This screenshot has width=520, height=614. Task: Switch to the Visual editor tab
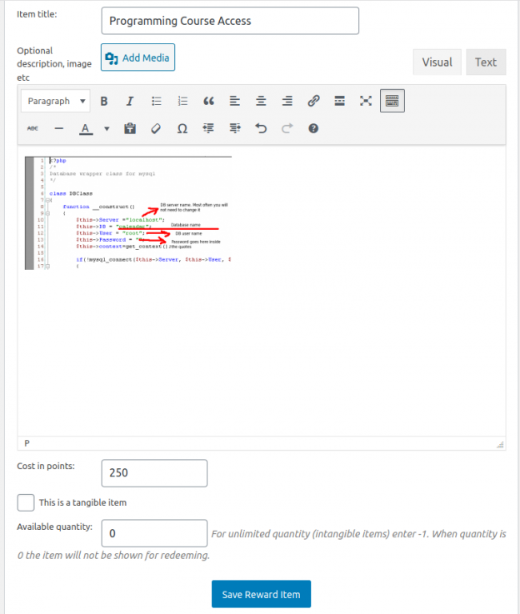(x=437, y=62)
